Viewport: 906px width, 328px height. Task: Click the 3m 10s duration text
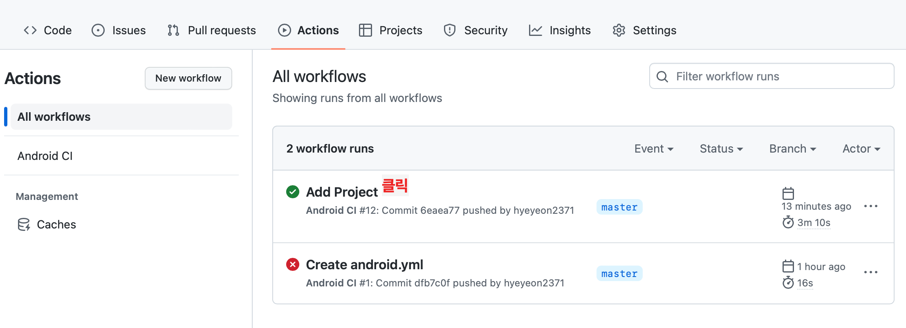pyautogui.click(x=814, y=223)
